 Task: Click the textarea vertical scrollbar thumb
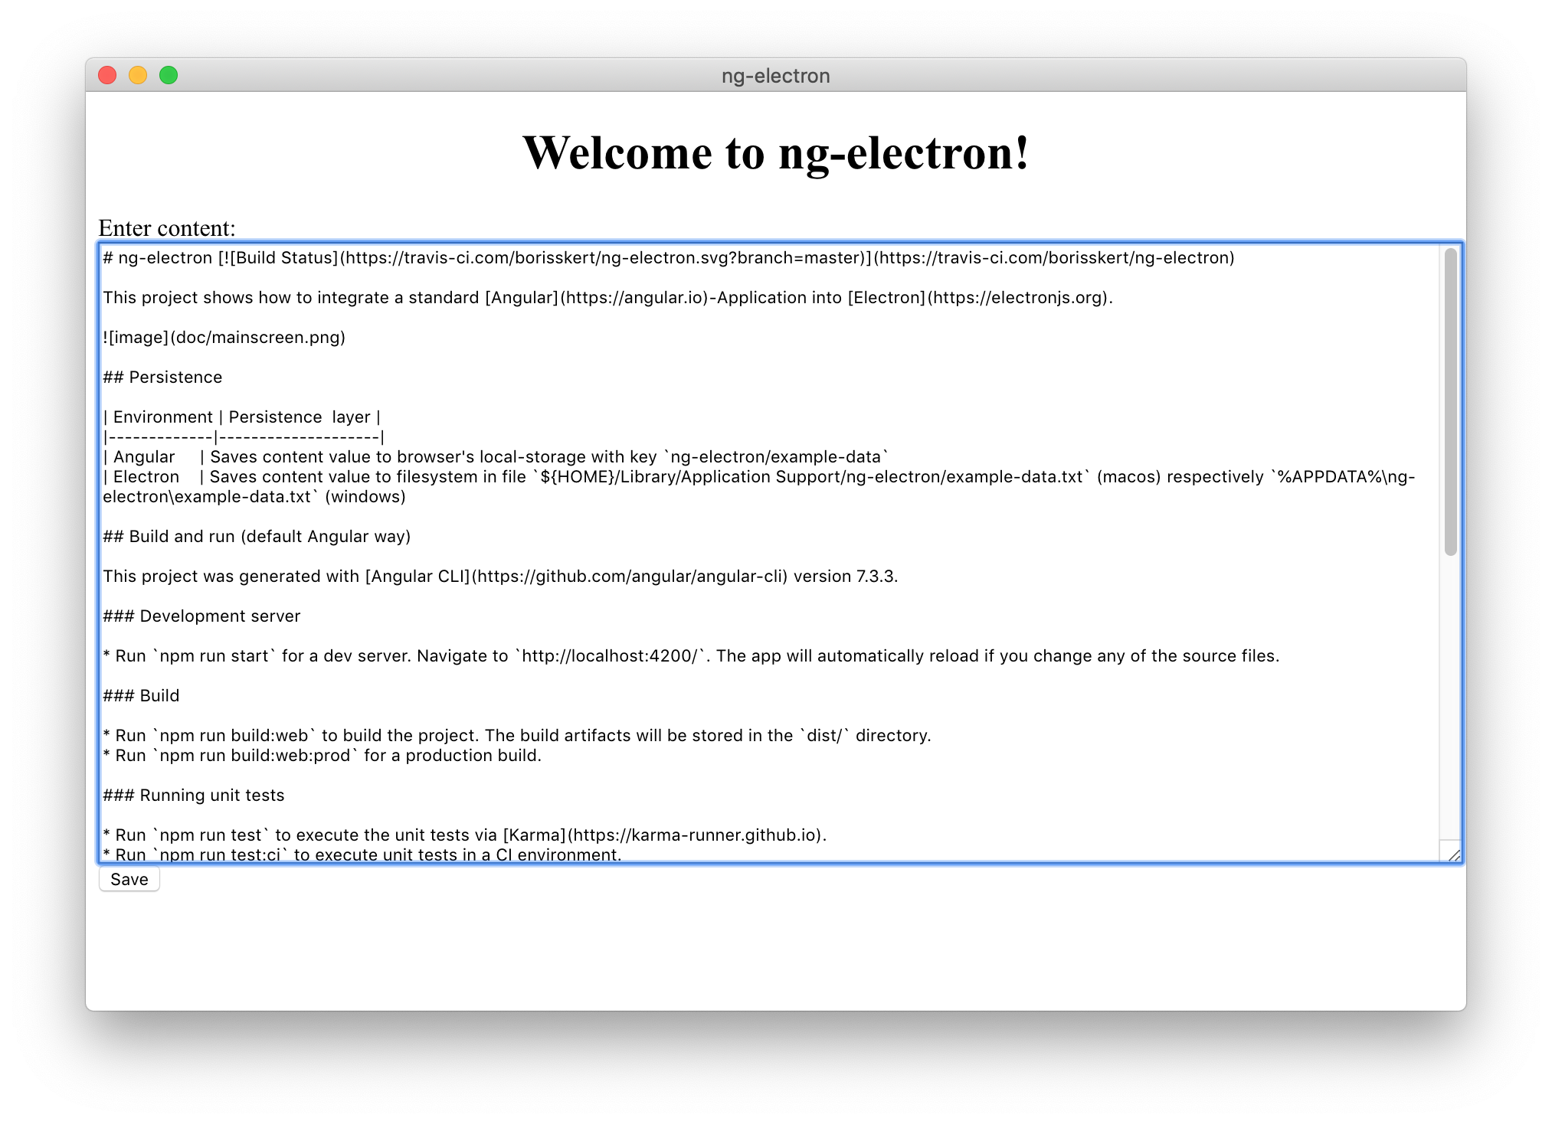pos(1450,401)
